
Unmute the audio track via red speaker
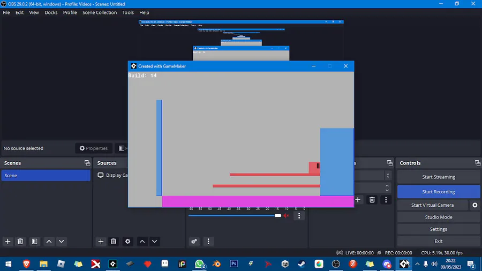(x=286, y=216)
